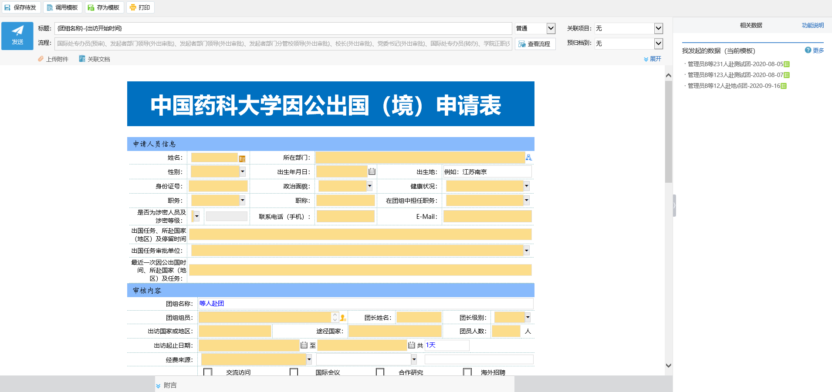Check the 国际会议 checkbox
The width and height of the screenshot is (832, 392).
click(x=294, y=372)
